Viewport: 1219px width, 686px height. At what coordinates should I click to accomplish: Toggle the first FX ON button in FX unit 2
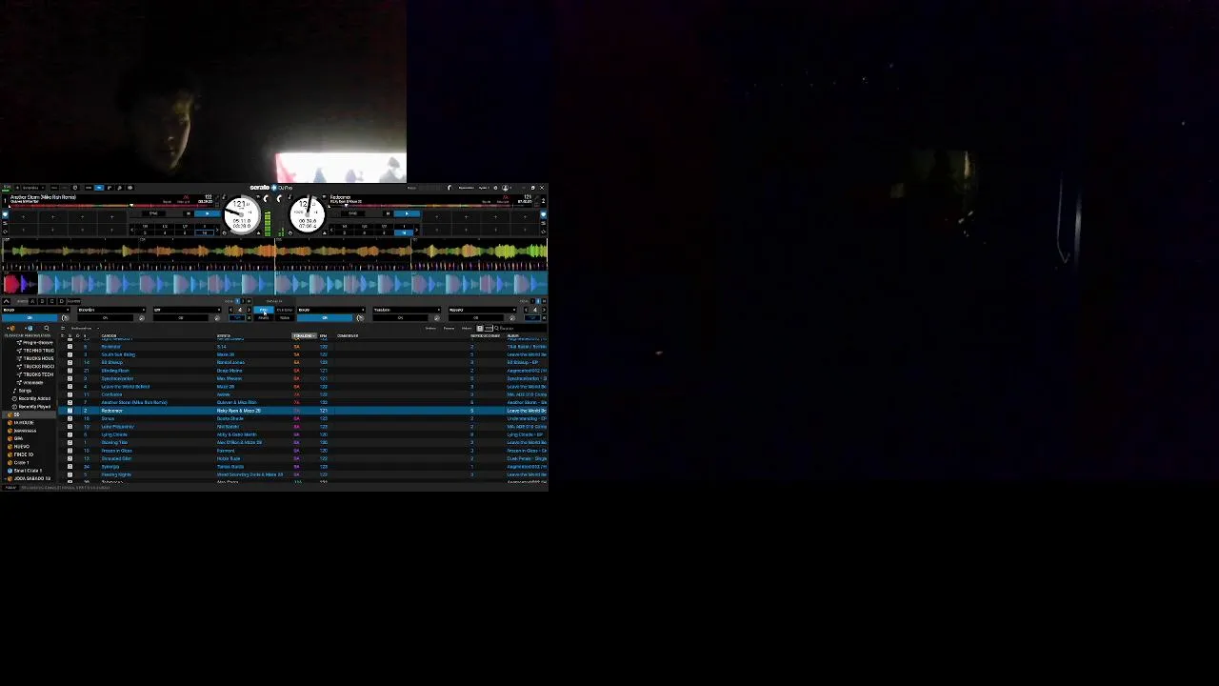pos(325,317)
